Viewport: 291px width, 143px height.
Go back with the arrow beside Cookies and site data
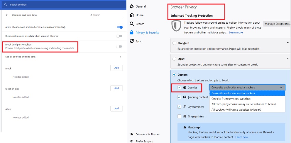7,15
